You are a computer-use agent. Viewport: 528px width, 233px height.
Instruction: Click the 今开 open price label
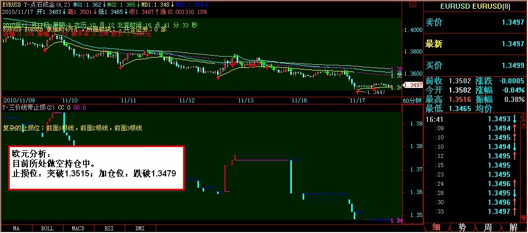click(x=433, y=91)
